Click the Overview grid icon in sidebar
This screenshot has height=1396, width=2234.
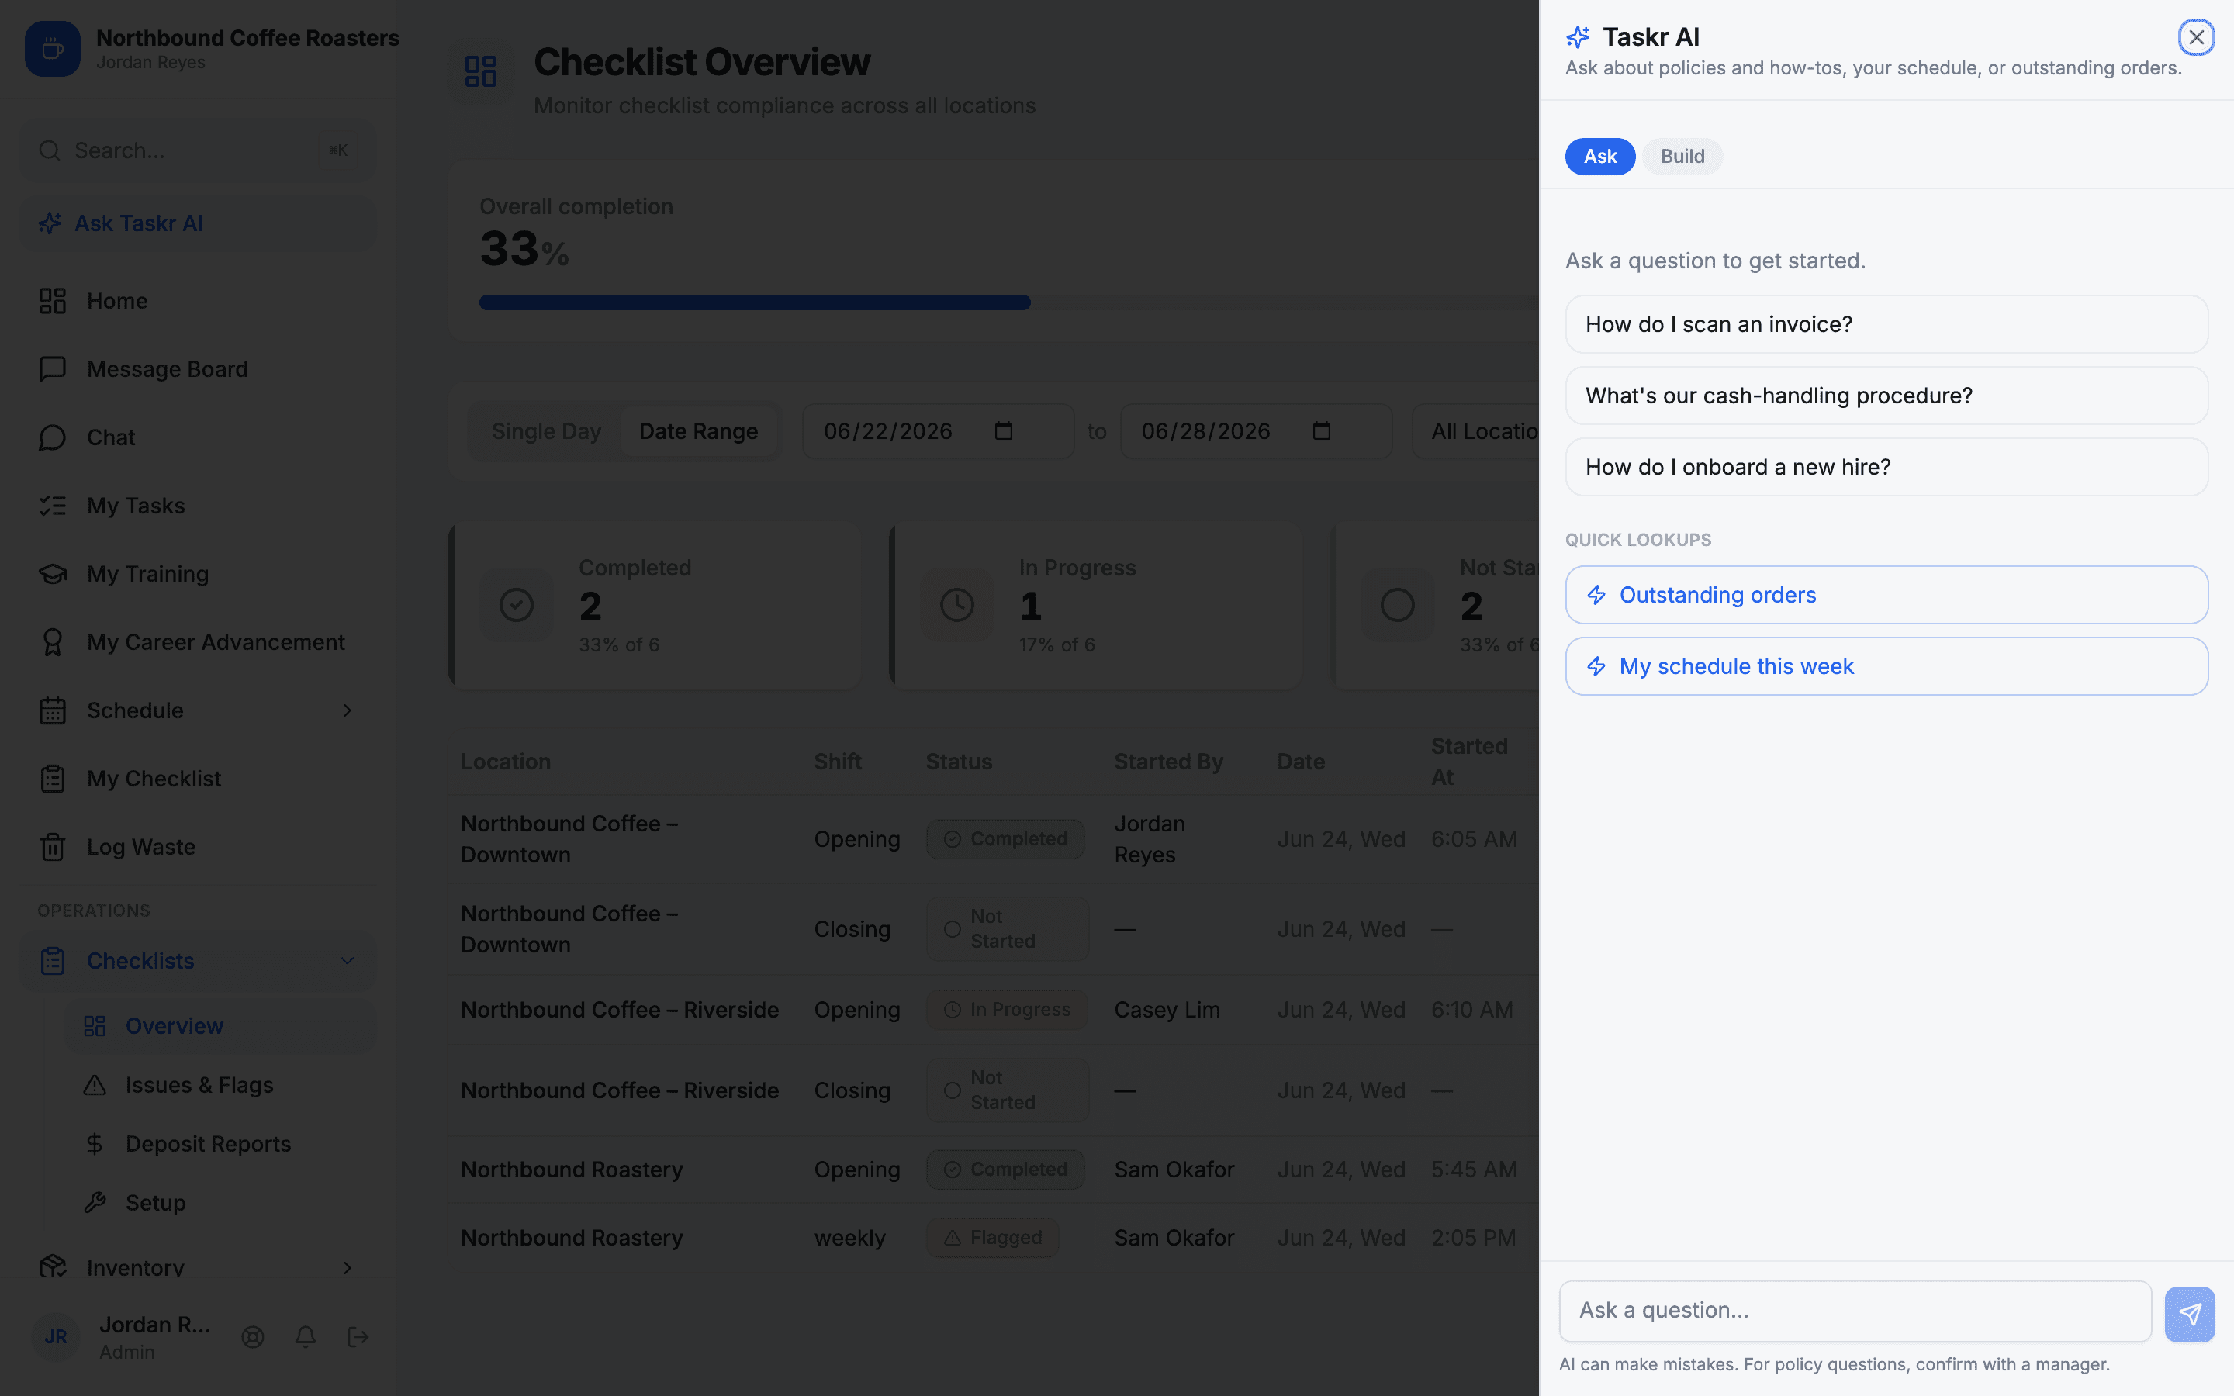95,1026
